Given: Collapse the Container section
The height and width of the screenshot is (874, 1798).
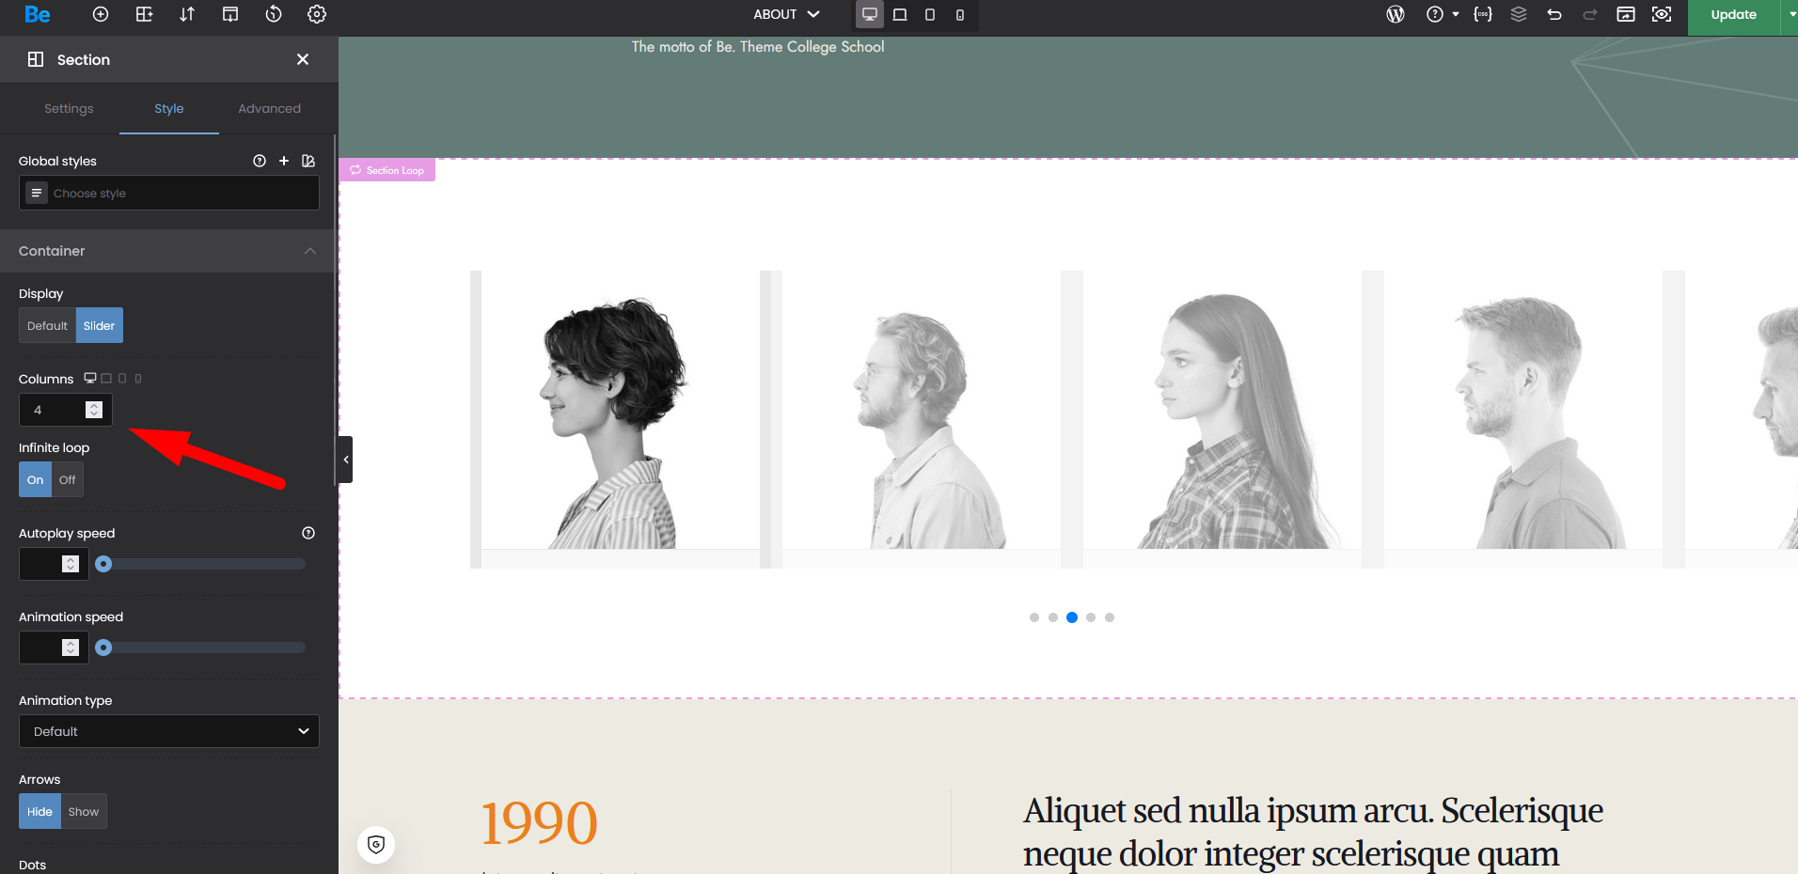Looking at the screenshot, I should click(x=310, y=251).
